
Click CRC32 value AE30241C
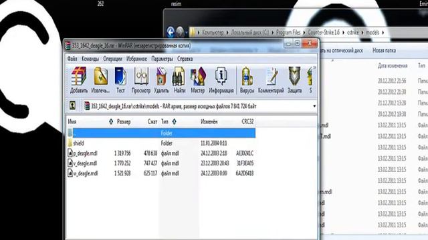[245, 153]
